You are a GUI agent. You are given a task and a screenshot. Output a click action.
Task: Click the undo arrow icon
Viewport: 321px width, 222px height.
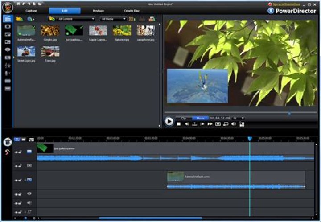[24, 4]
